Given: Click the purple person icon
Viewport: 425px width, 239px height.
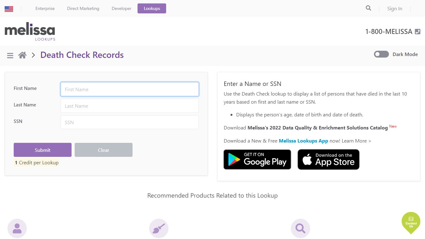Looking at the screenshot, I should [x=17, y=228].
